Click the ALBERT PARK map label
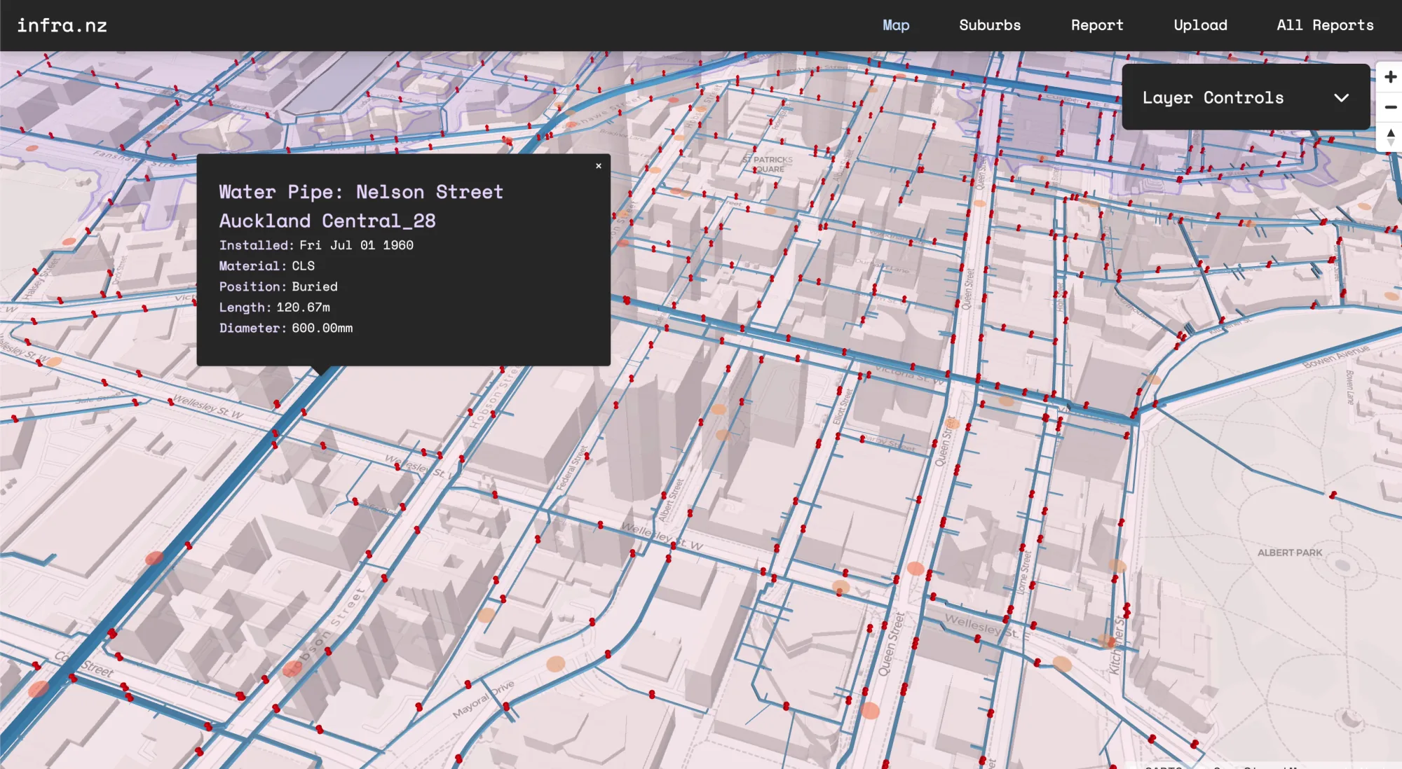 point(1290,553)
